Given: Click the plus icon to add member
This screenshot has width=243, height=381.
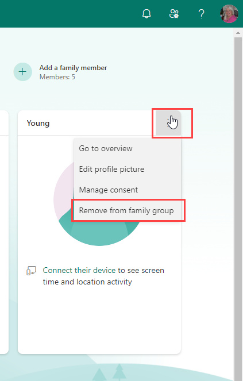Looking at the screenshot, I should pos(22,72).
